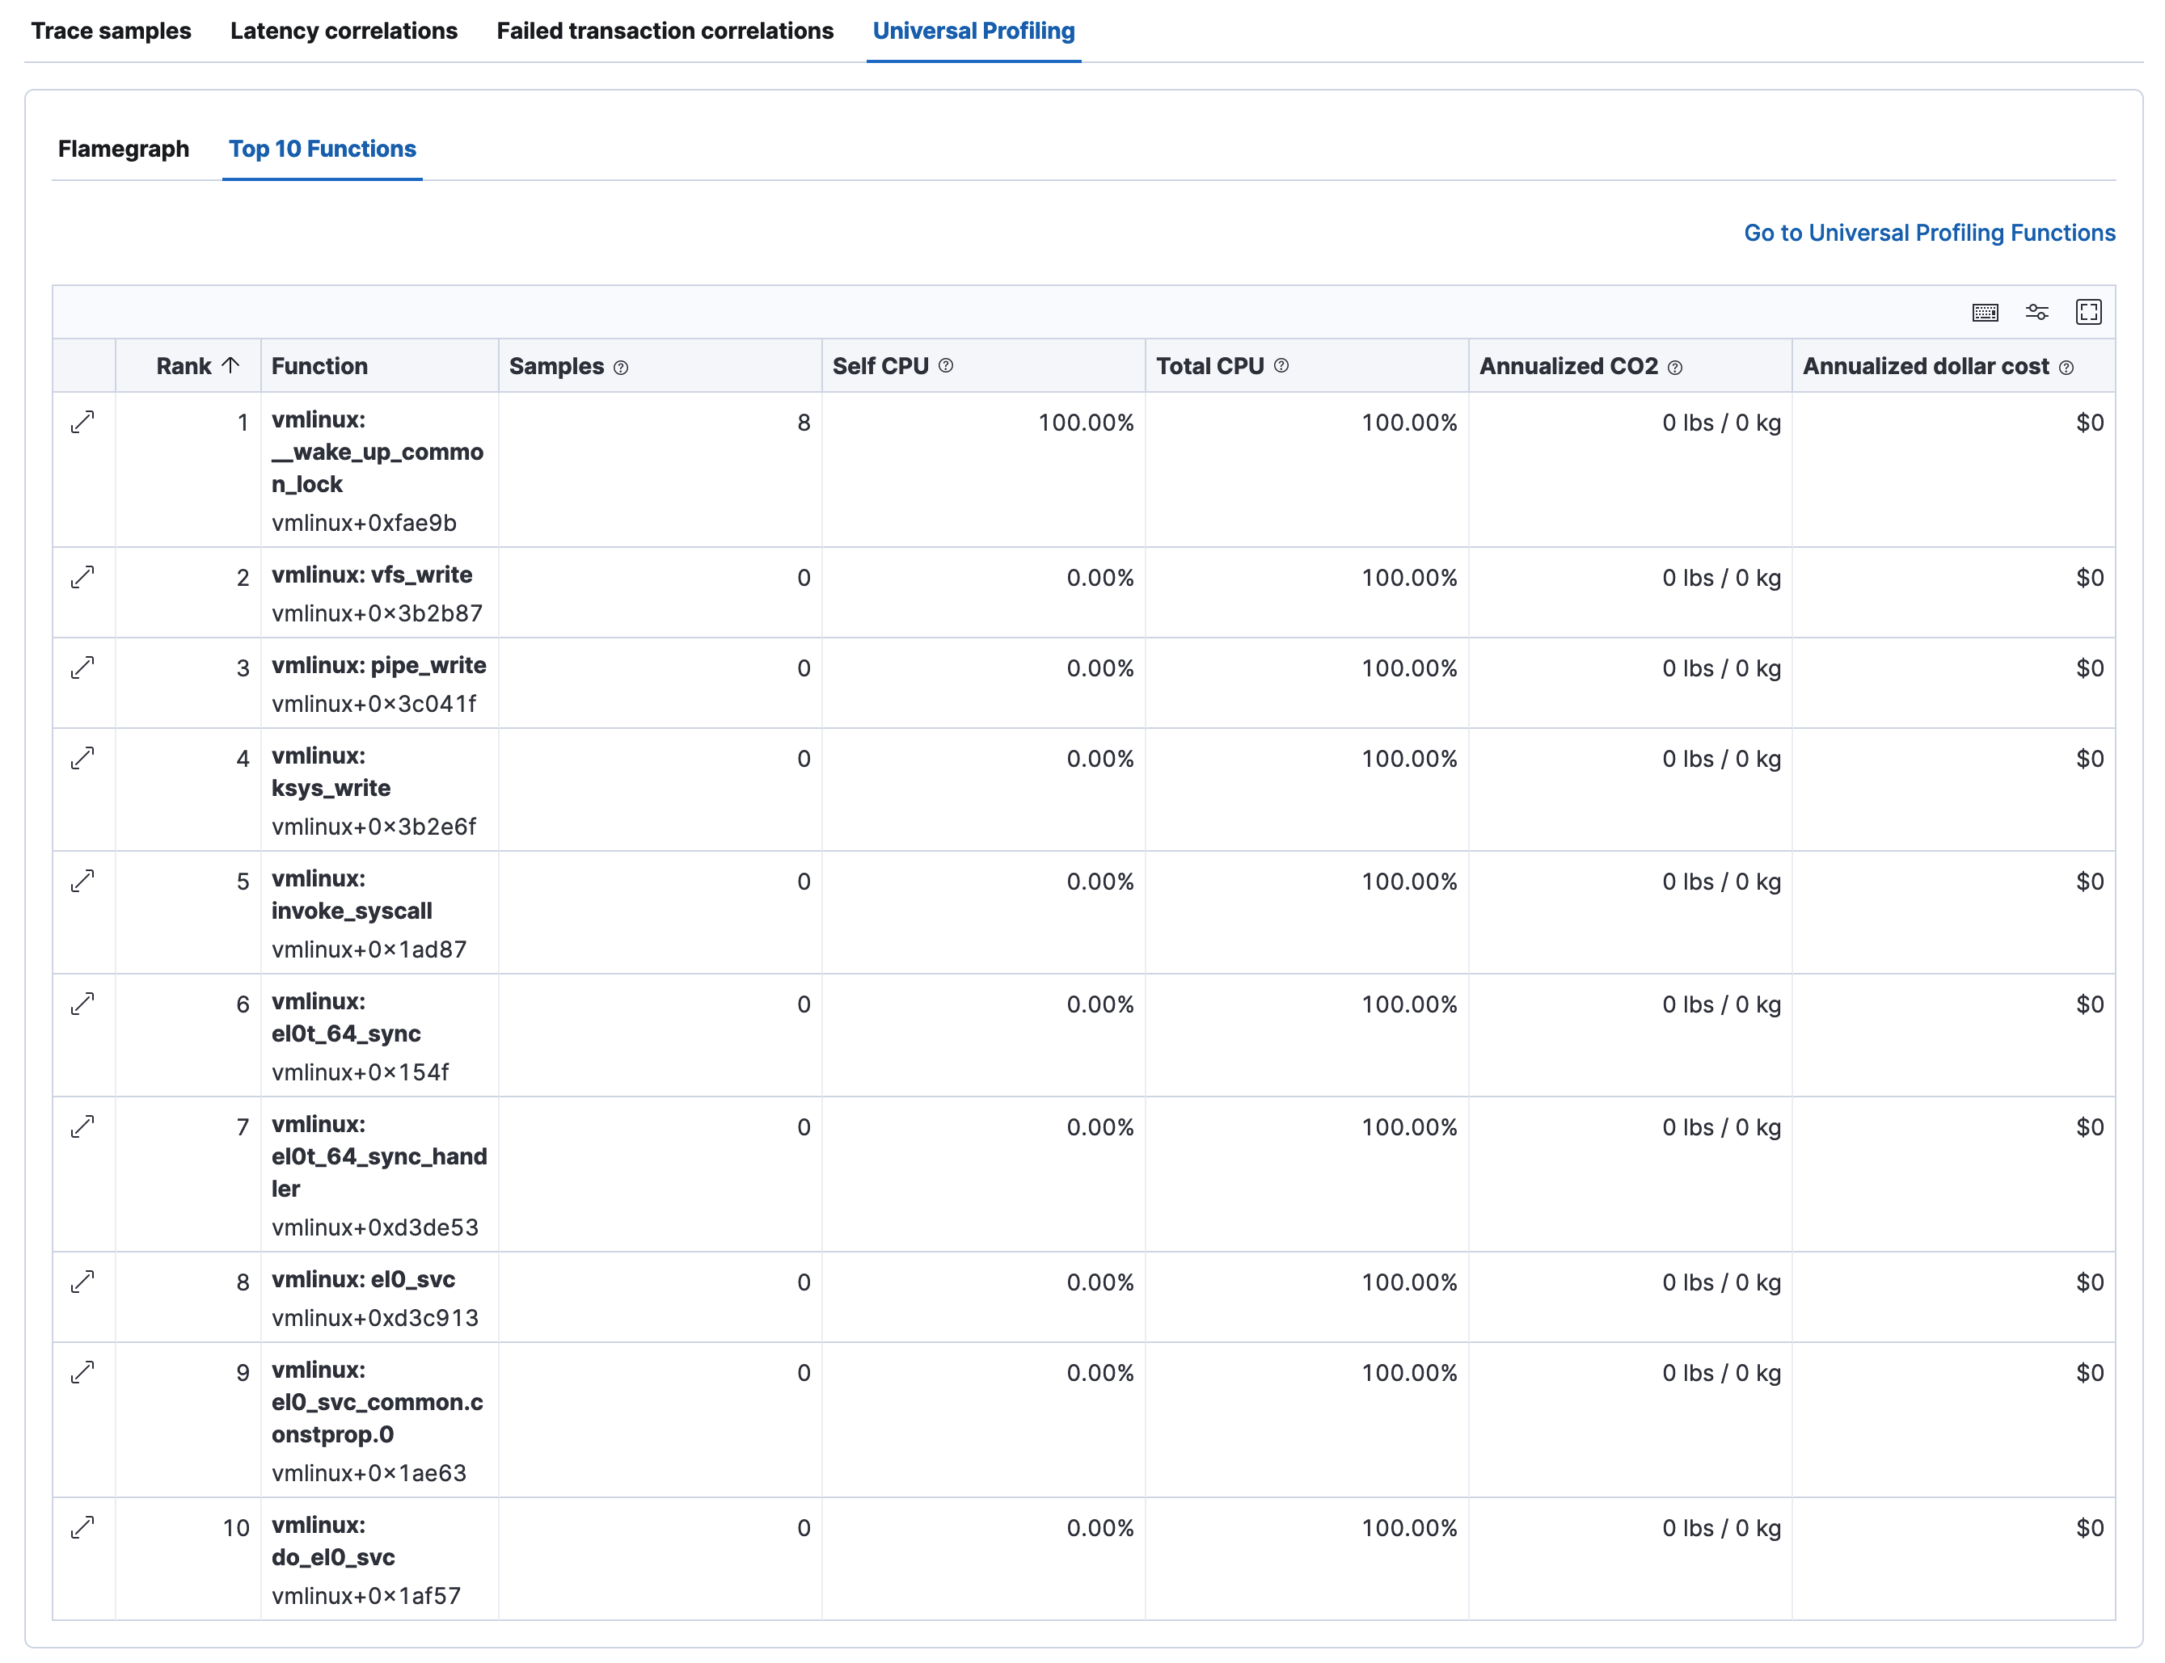Click function name invoke_syscall
The height and width of the screenshot is (1663, 2165).
click(352, 911)
